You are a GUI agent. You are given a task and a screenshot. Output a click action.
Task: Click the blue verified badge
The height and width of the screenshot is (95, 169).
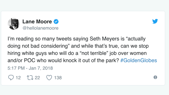click(56, 21)
